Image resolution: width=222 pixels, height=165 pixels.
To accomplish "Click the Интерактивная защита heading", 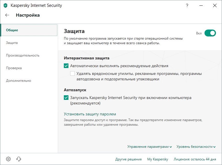I will point(87,58).
